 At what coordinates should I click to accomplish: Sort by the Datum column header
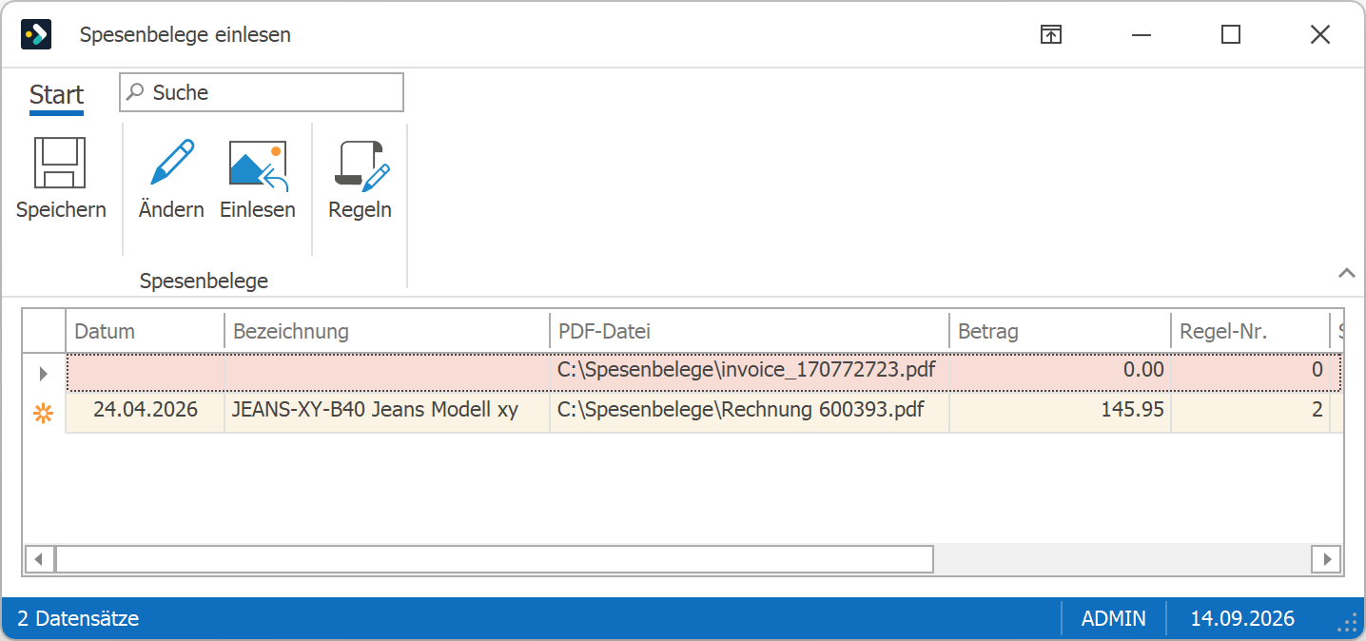click(x=146, y=331)
